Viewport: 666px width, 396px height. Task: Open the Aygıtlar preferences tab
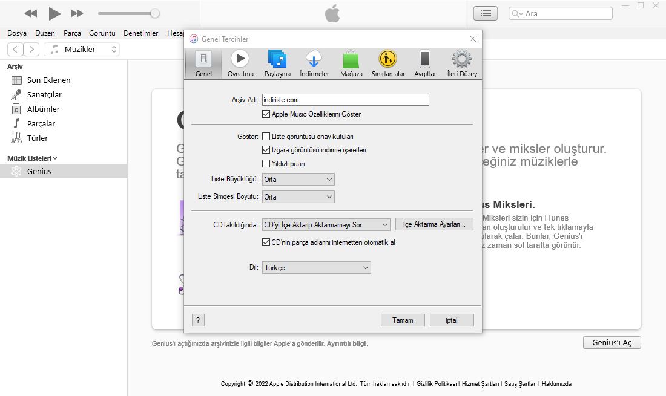click(x=425, y=64)
